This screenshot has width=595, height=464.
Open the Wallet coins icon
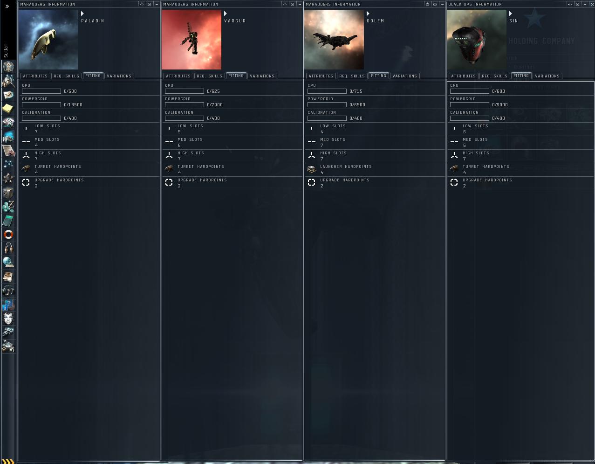[8, 207]
